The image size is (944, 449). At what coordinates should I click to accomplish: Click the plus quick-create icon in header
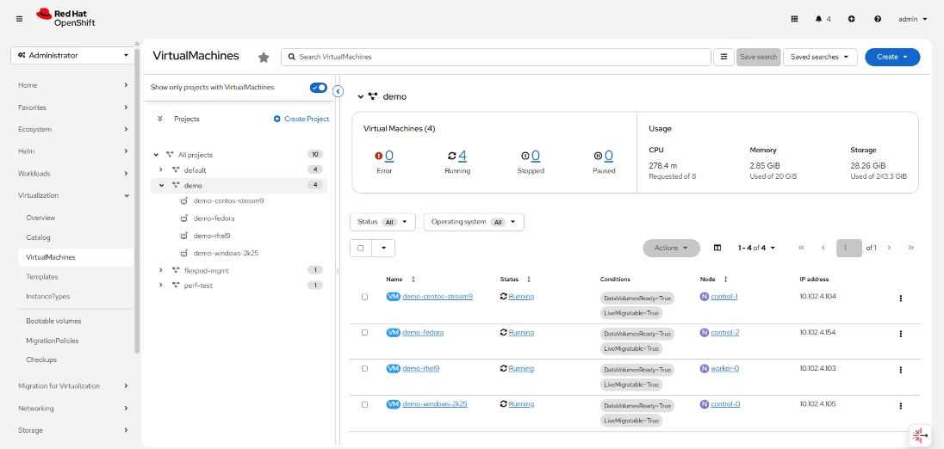(x=851, y=19)
